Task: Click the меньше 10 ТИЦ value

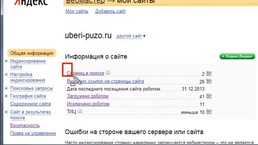Action: click(193, 112)
